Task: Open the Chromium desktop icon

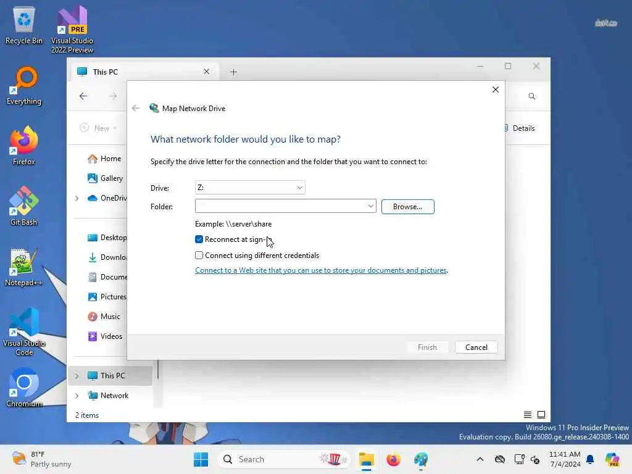Action: coord(24,388)
